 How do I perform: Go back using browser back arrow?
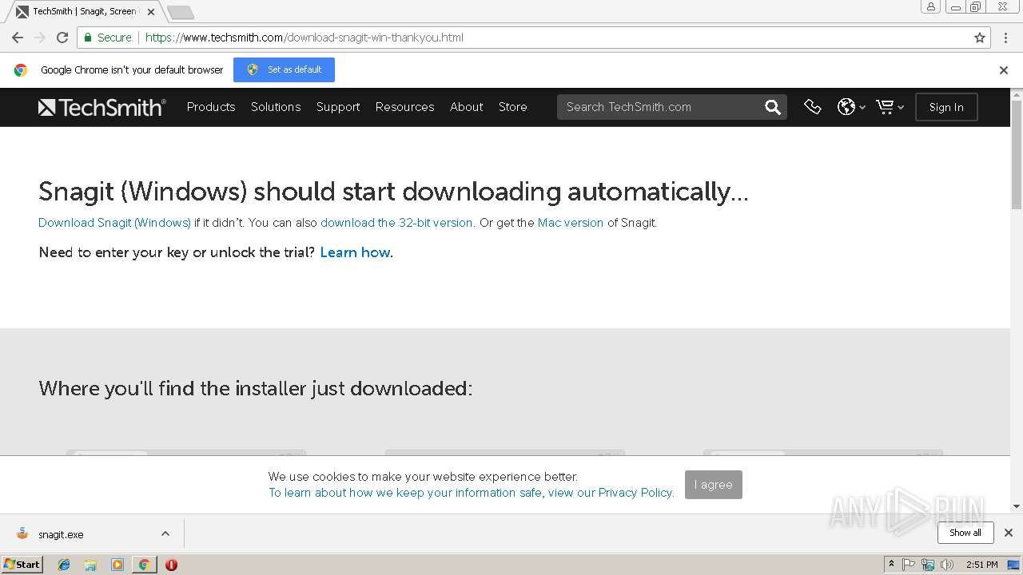(x=18, y=38)
